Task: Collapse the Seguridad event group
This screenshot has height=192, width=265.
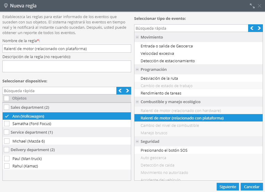Action: (x=137, y=141)
